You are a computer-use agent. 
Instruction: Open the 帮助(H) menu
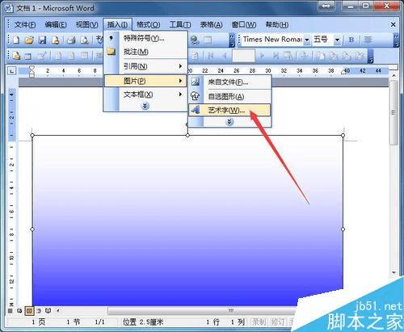tap(277, 25)
